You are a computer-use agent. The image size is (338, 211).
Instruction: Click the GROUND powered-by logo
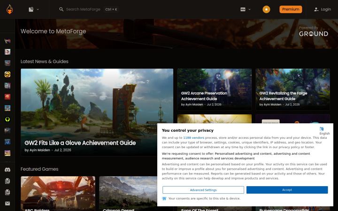[314, 34]
